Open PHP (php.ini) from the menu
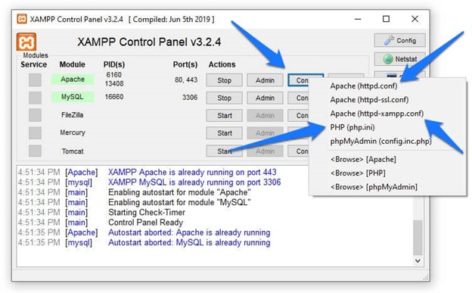This screenshot has width=472, height=293. point(352,127)
